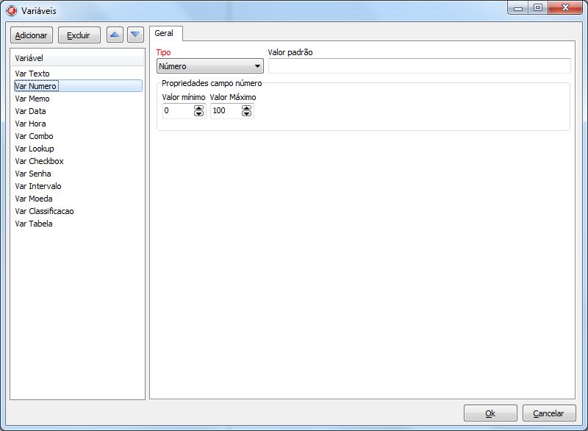Focus the Valor padrão input field
The image size is (588, 431).
419,66
